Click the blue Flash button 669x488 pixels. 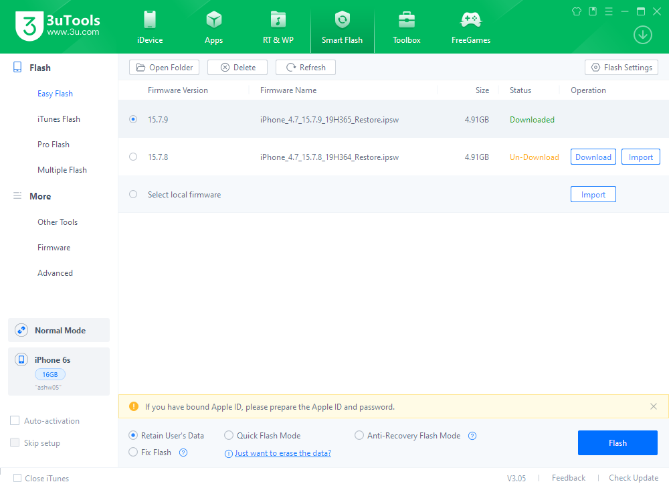click(617, 442)
